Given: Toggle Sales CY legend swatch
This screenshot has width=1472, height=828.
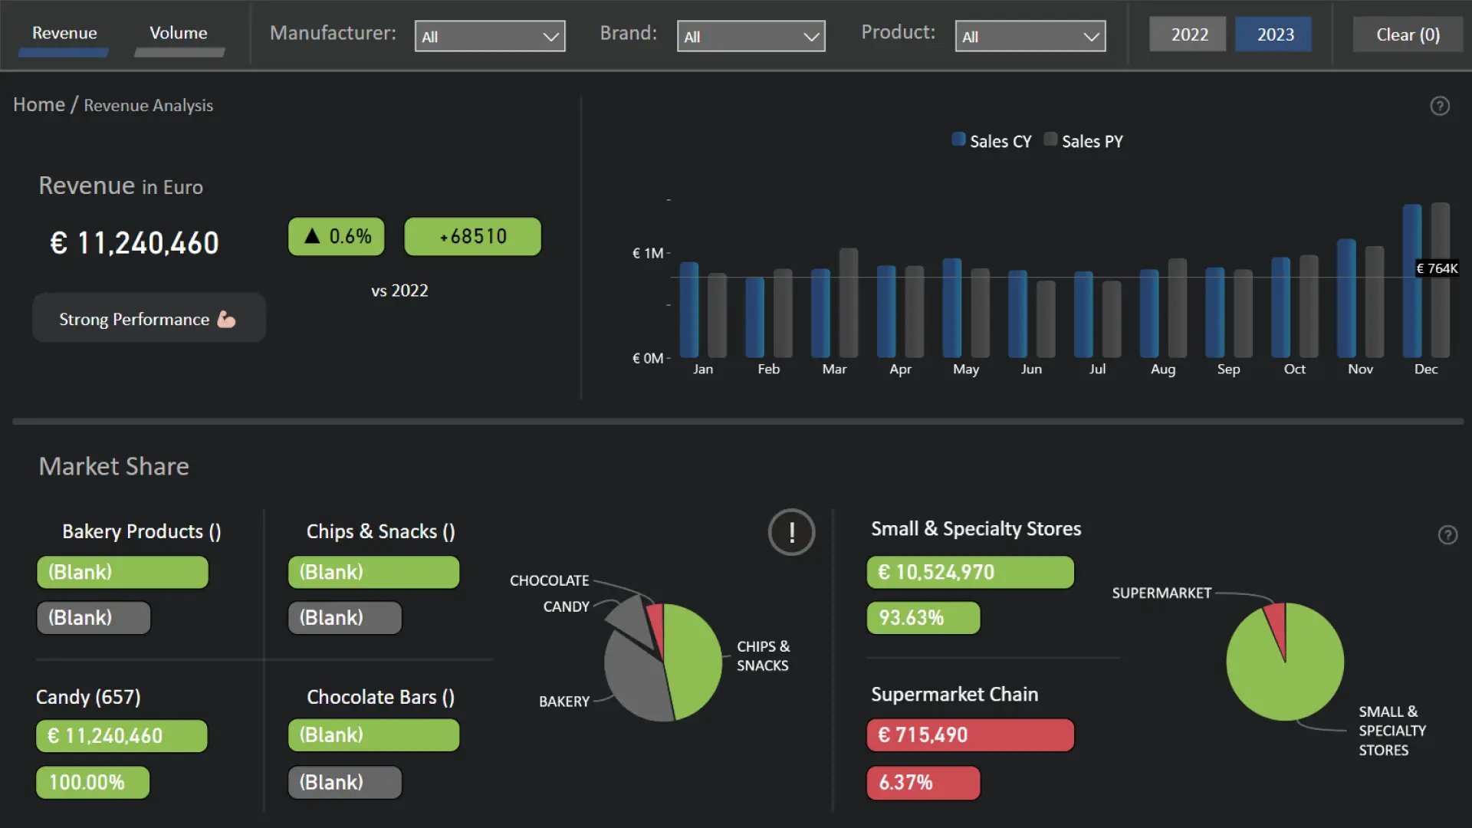Looking at the screenshot, I should tap(958, 140).
